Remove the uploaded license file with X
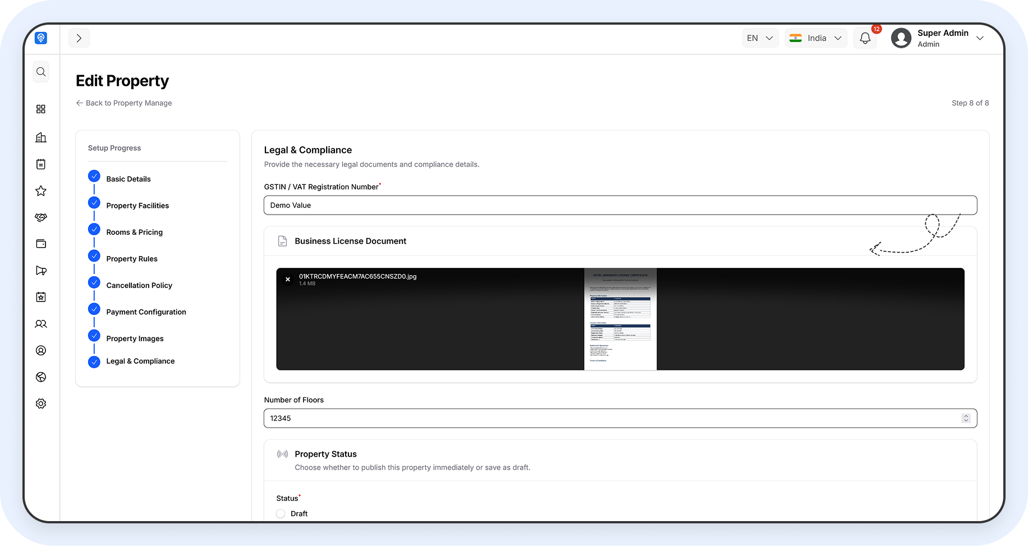Image resolution: width=1028 pixels, height=548 pixels. click(288, 279)
